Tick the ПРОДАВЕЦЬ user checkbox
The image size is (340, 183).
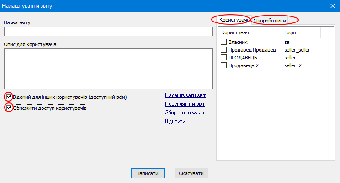224,58
